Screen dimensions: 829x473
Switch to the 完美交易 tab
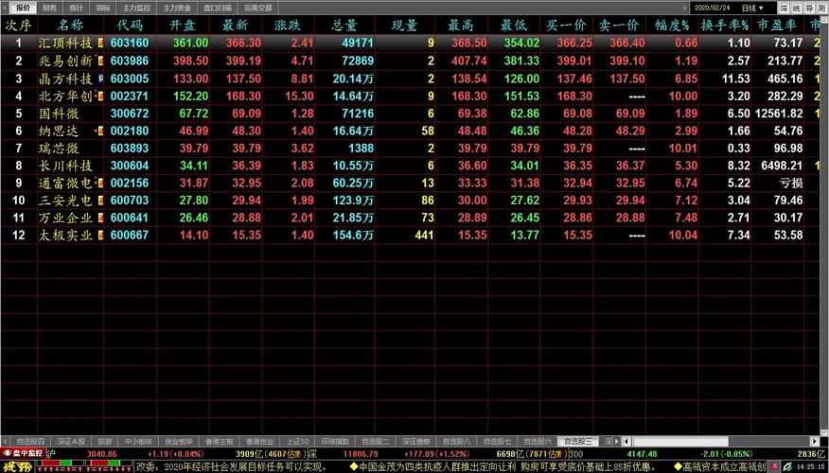258,8
